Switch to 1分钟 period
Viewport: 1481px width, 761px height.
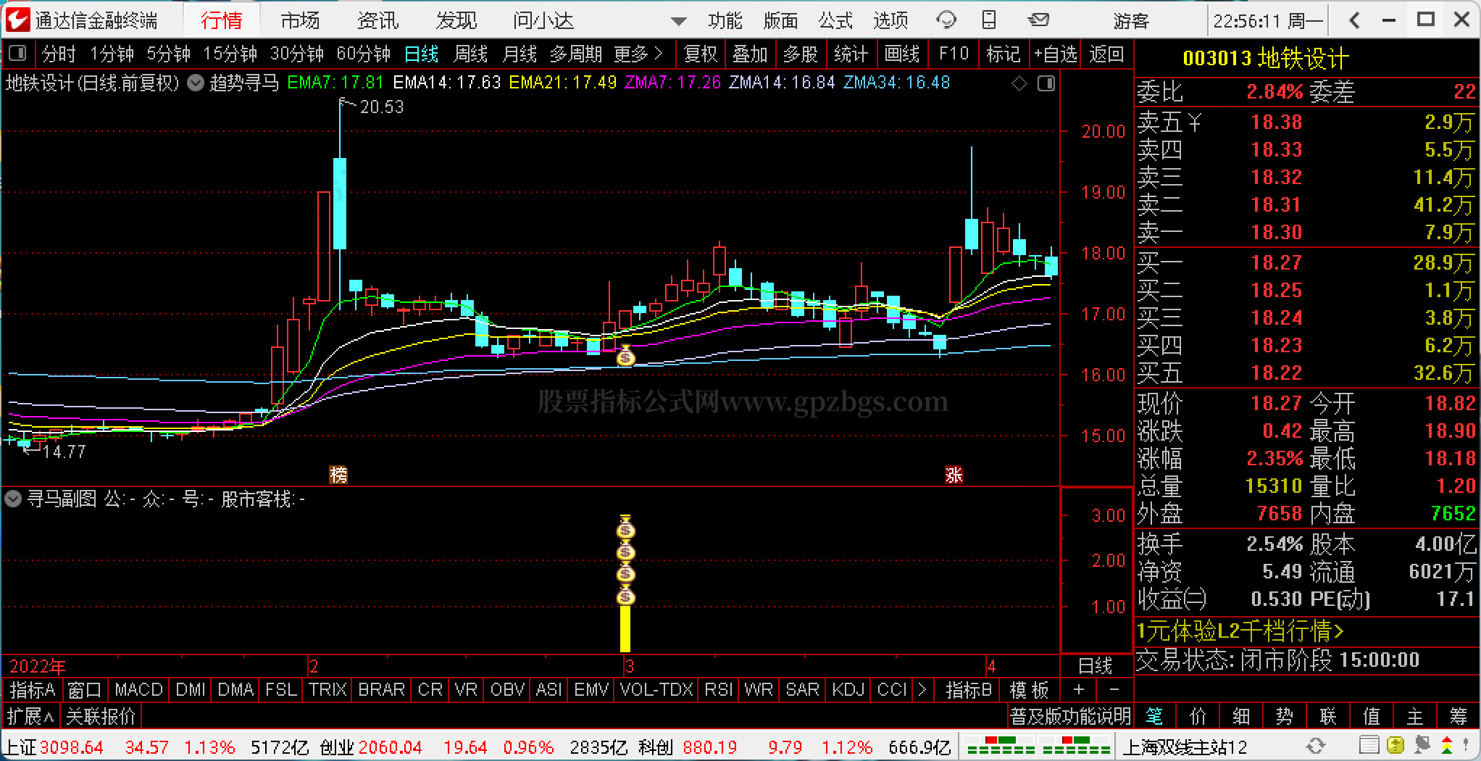point(112,54)
